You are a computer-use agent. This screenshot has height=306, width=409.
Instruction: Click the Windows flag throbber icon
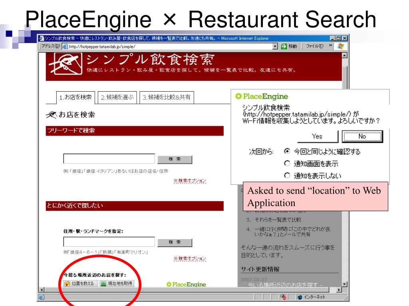pyautogui.click(x=341, y=46)
